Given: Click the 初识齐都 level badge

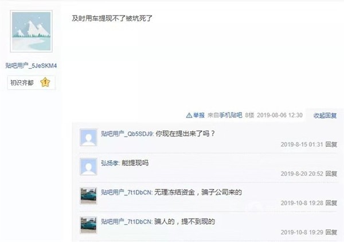Looking at the screenshot, I should click(x=31, y=83).
